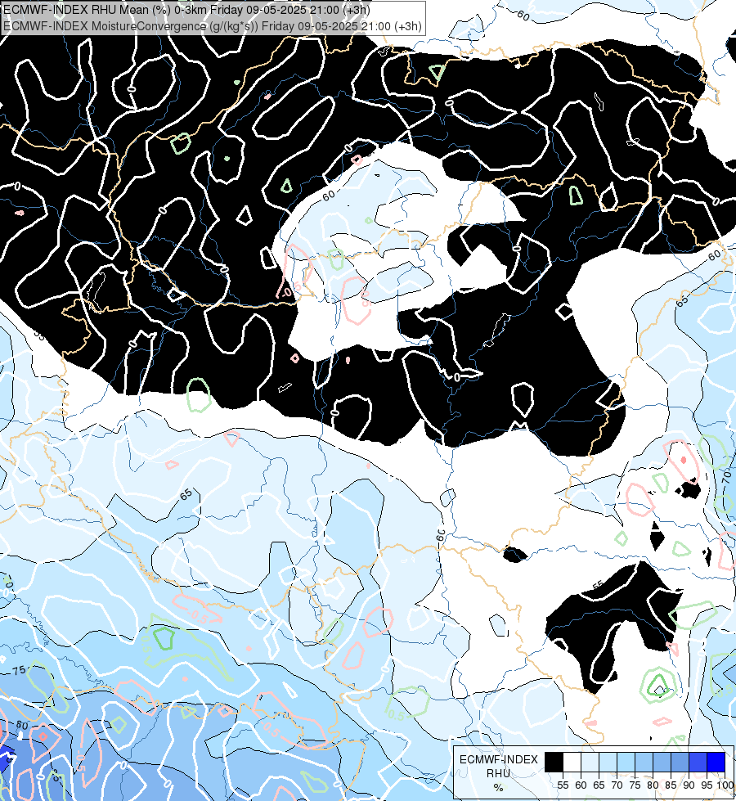The height and width of the screenshot is (801, 736).
Task: Click the legend tick value 85
Action: [x=671, y=785]
